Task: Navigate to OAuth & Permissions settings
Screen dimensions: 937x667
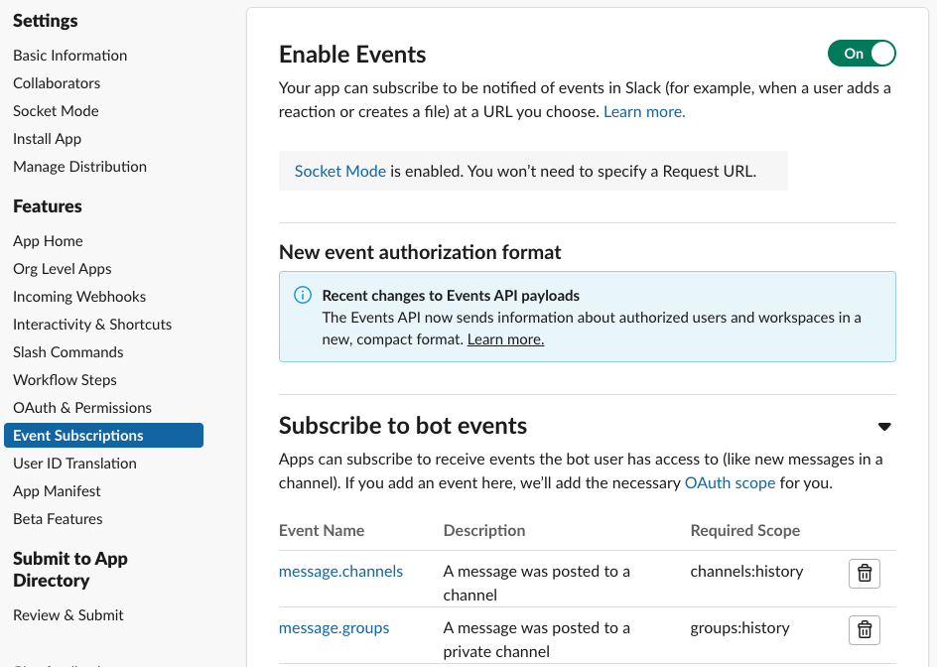Action: pos(82,407)
